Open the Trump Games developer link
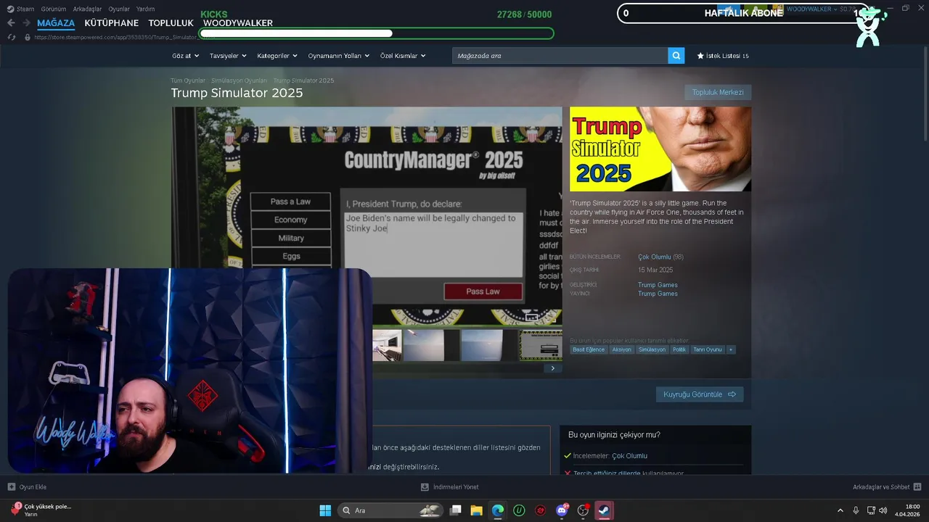This screenshot has height=522, width=929. [x=658, y=285]
